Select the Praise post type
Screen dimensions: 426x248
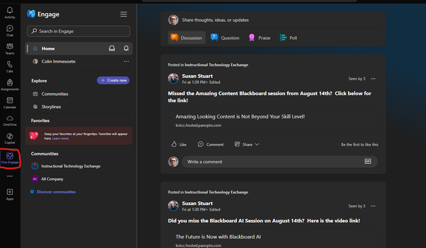[259, 38]
